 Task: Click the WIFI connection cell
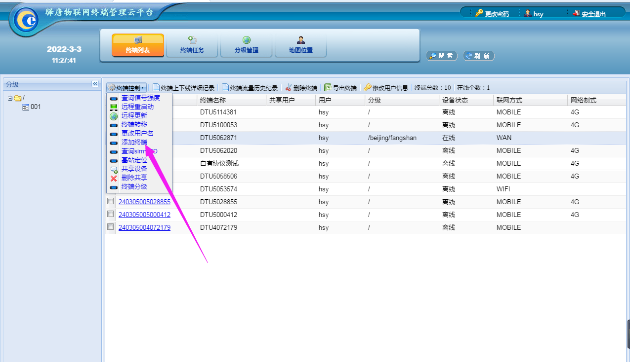tap(504, 189)
